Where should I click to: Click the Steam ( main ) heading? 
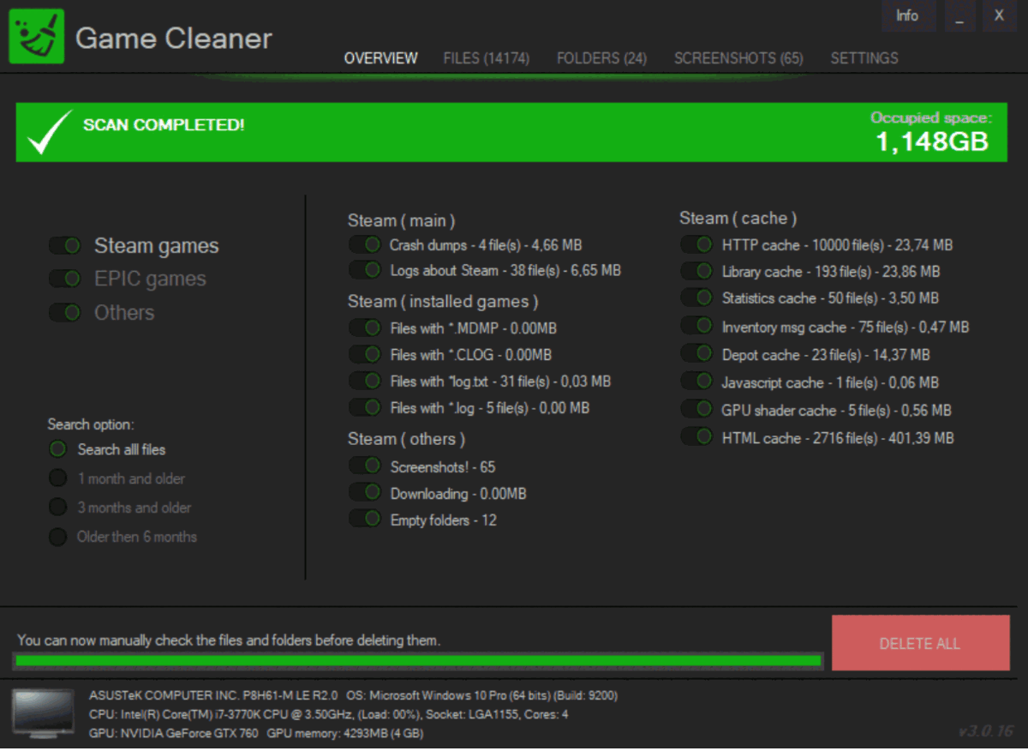coord(402,220)
